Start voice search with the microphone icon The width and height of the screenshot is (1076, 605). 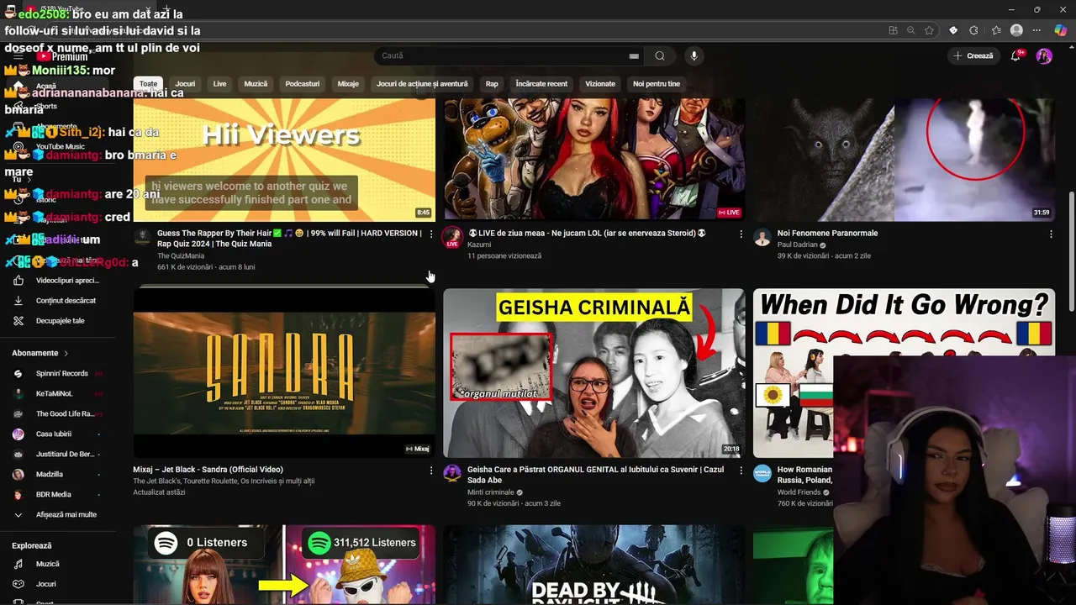coord(694,56)
